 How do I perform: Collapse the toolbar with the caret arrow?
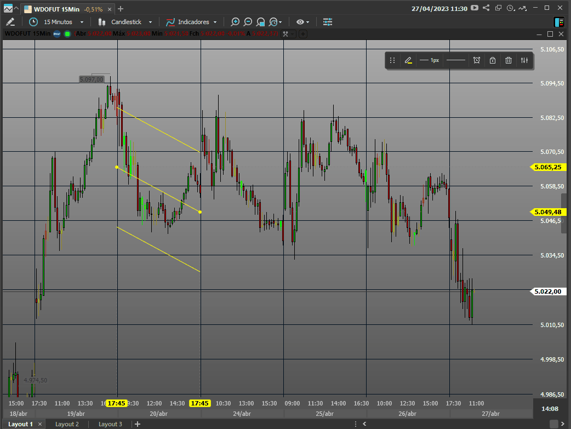coord(16,8)
